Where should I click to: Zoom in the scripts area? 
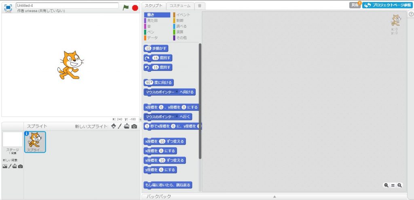pyautogui.click(x=399, y=185)
